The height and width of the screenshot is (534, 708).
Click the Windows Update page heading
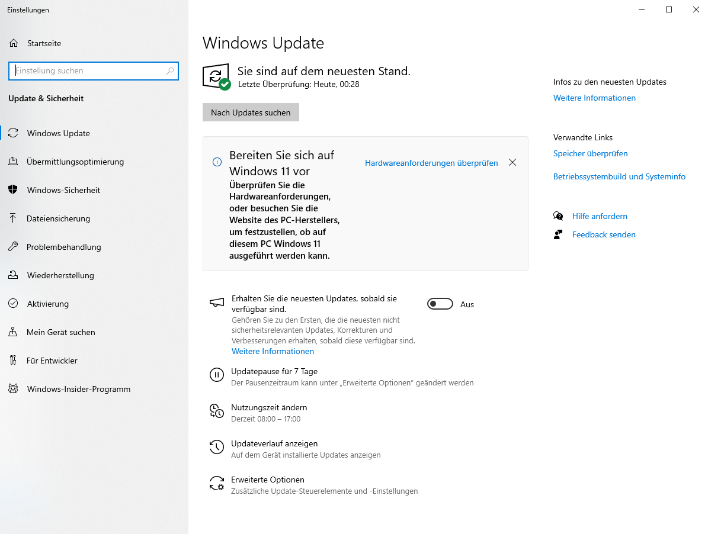[x=263, y=43]
